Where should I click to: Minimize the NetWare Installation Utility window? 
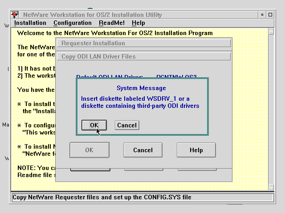(262, 15)
